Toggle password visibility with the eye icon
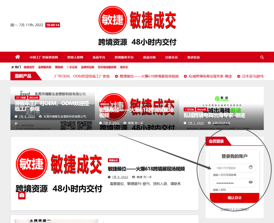 (x=251, y=182)
